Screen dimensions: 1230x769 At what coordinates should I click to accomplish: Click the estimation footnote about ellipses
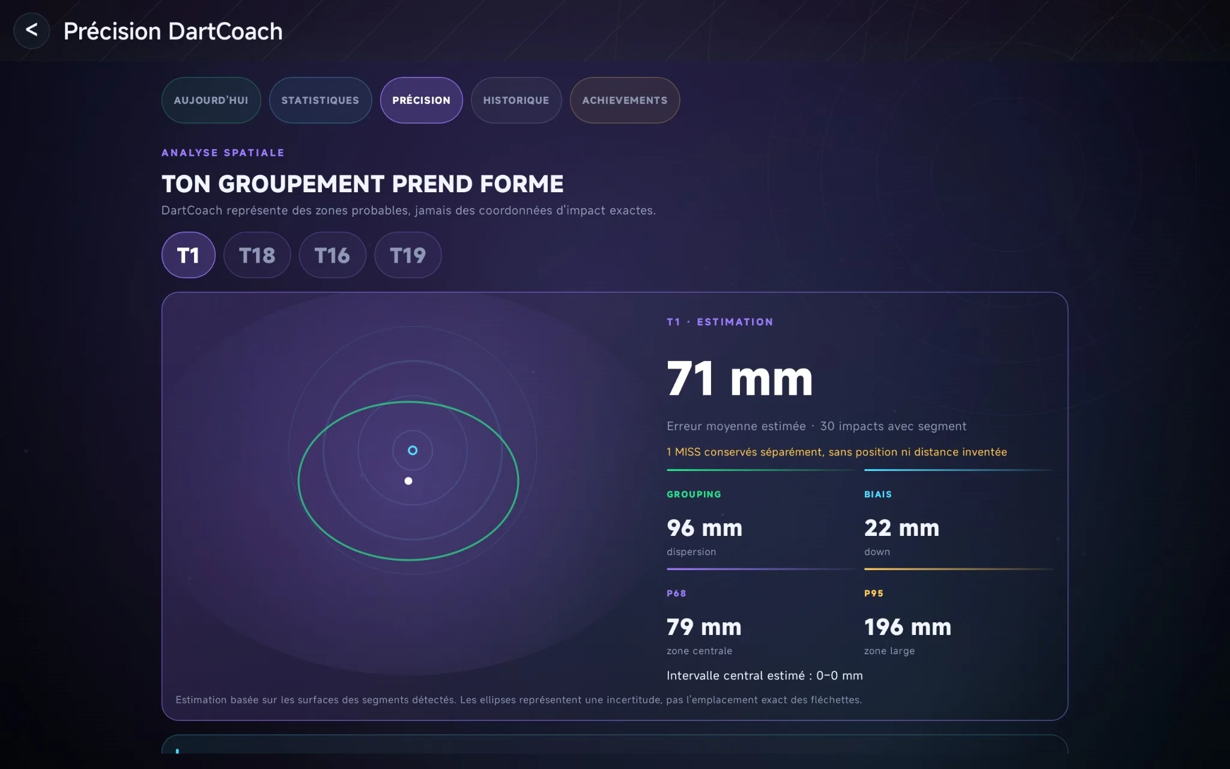[518, 700]
